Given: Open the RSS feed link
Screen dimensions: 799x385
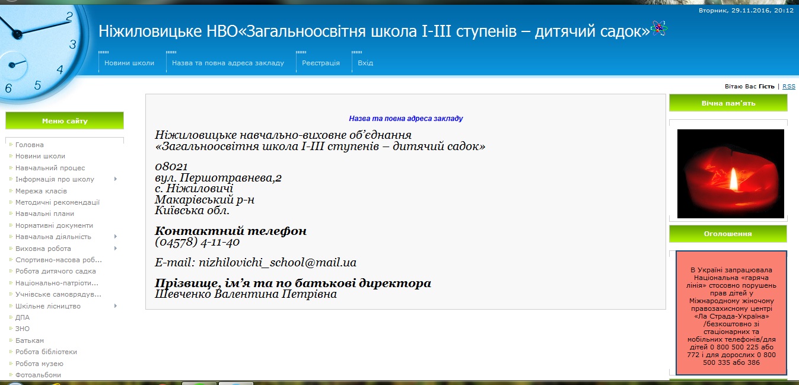Looking at the screenshot, I should 788,87.
